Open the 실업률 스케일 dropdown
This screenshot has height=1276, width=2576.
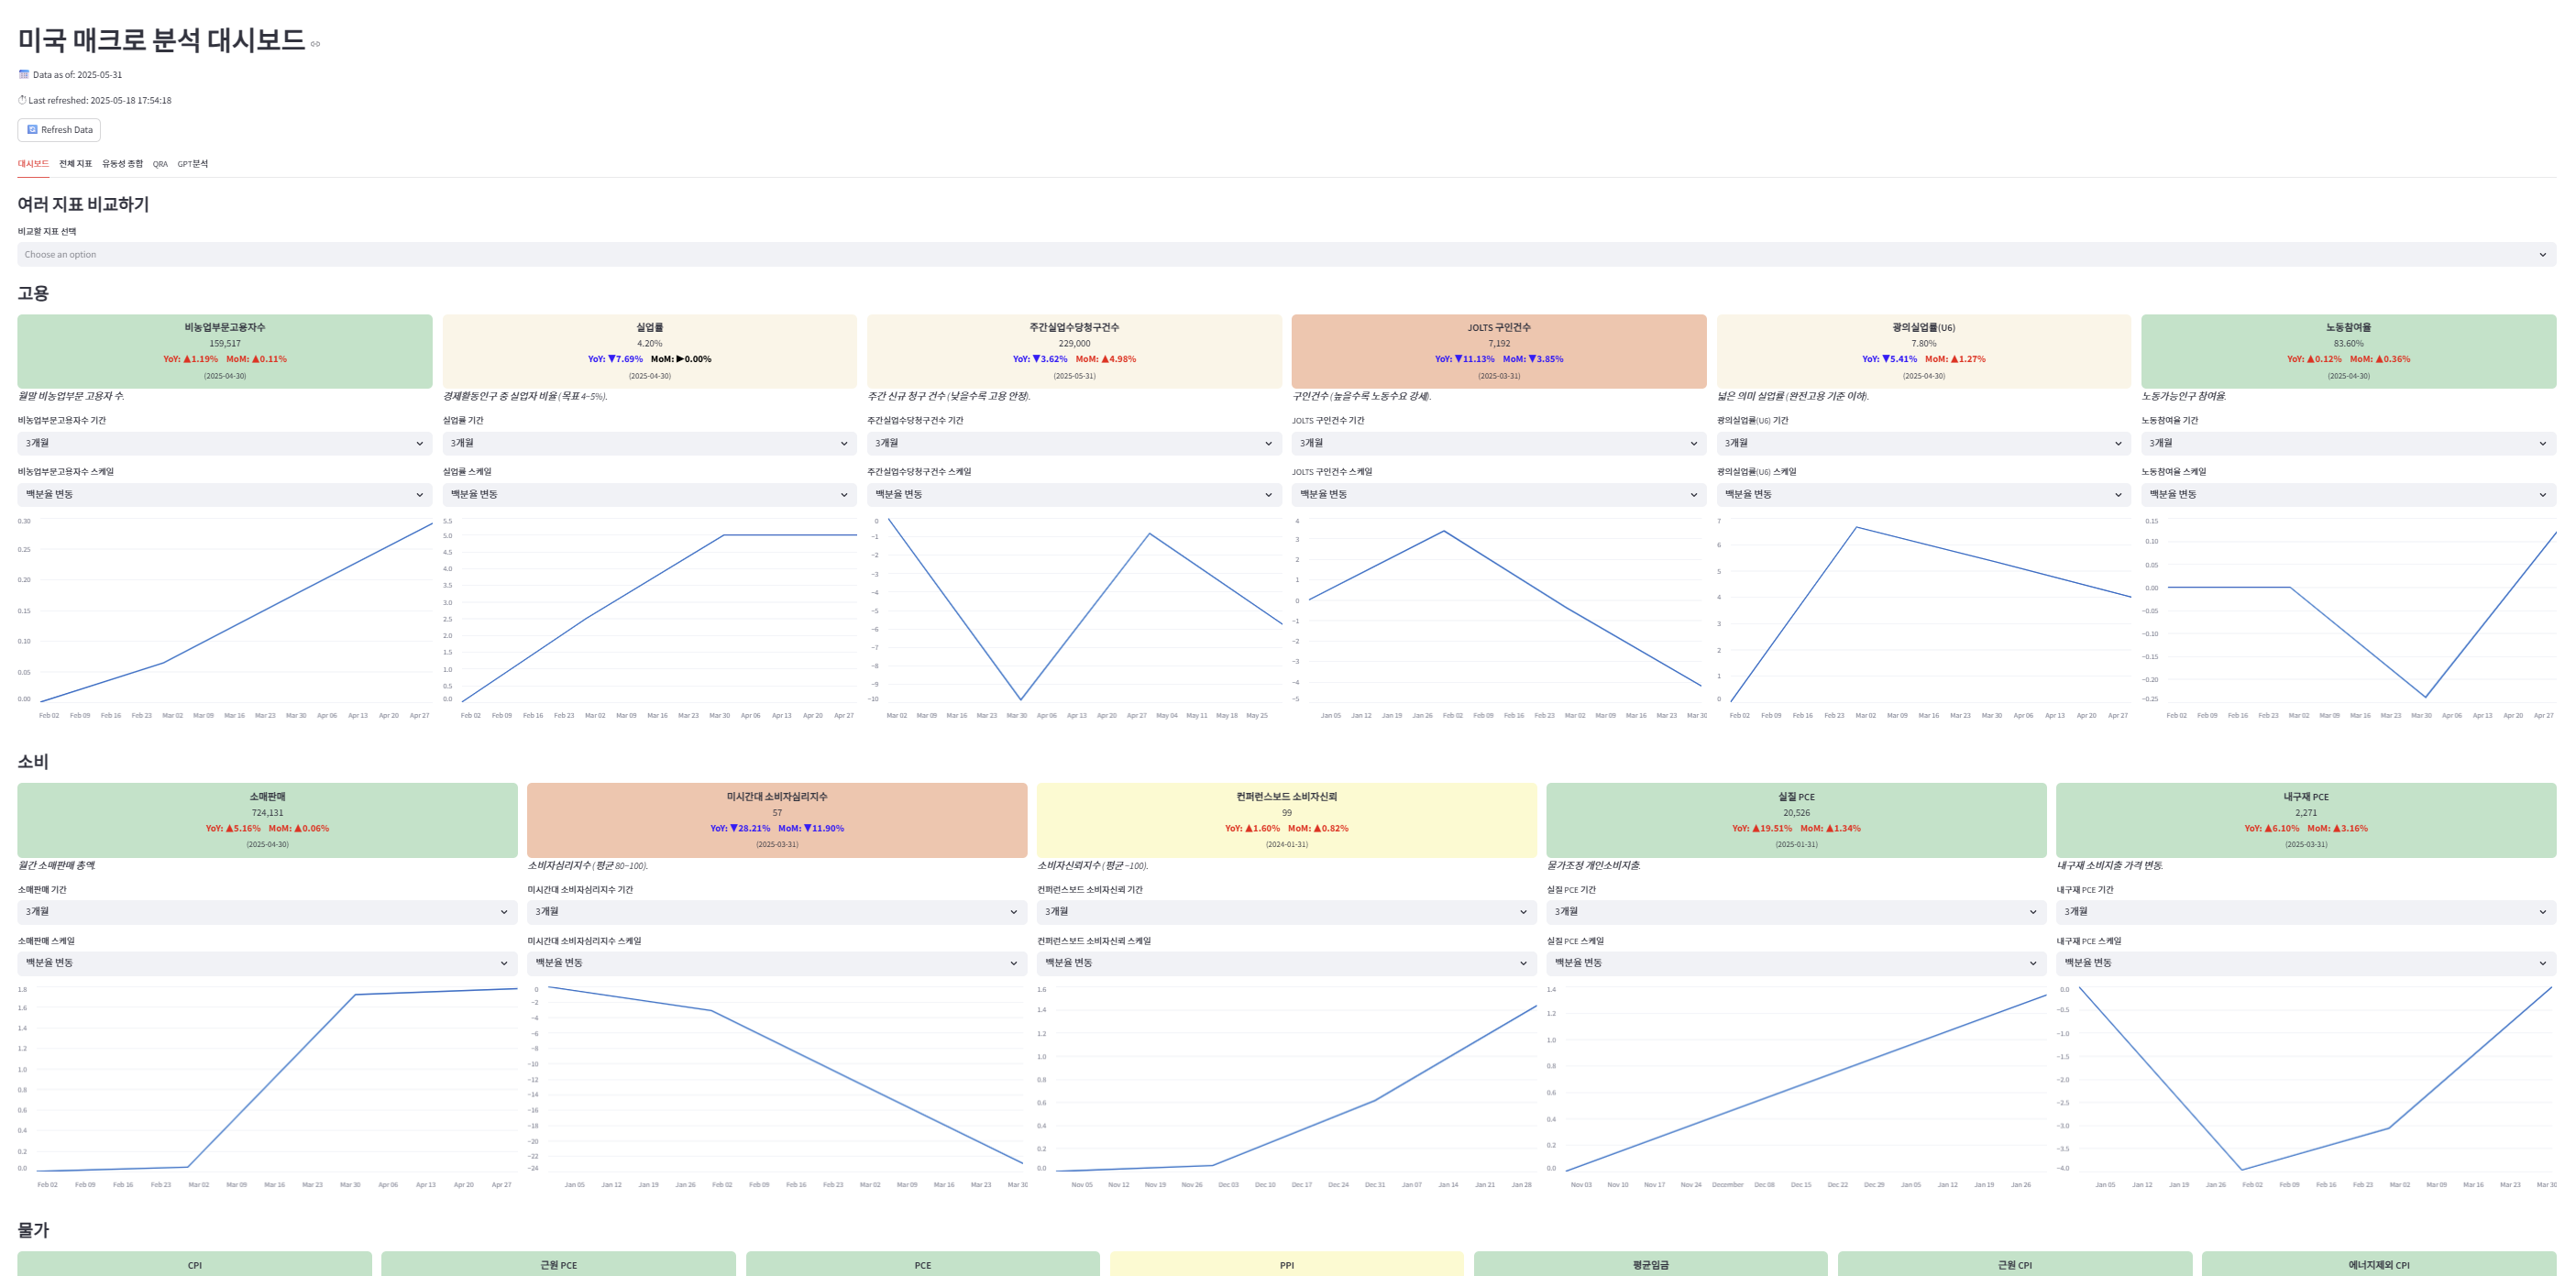[x=650, y=495]
